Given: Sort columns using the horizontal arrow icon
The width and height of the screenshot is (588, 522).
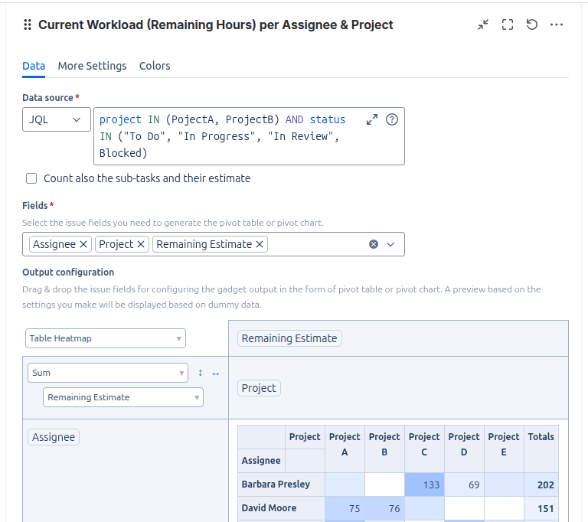Looking at the screenshot, I should point(216,374).
